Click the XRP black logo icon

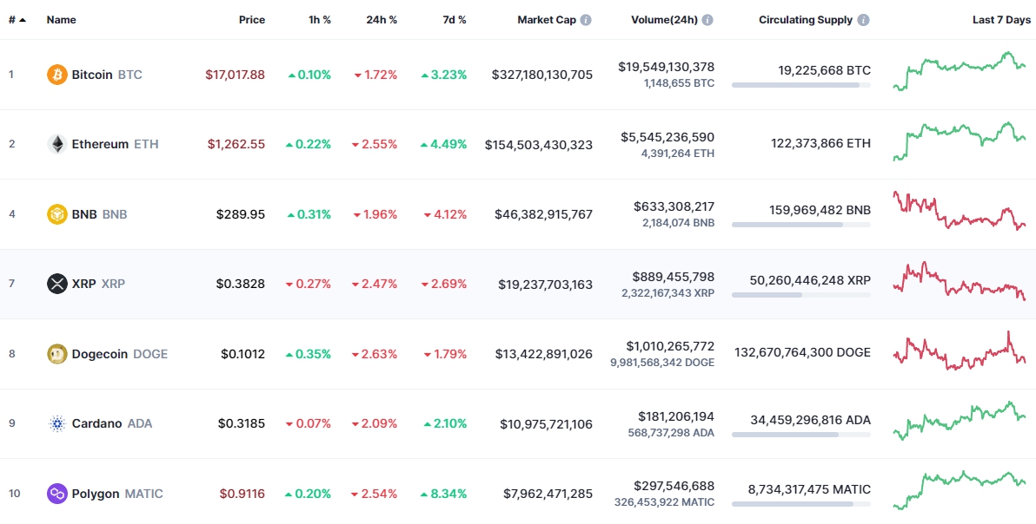tap(57, 284)
